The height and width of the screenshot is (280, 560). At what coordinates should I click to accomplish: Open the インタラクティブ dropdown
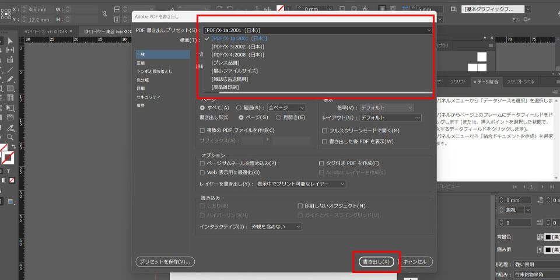[x=276, y=226]
